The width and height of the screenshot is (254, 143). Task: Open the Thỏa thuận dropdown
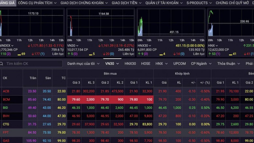228,64
